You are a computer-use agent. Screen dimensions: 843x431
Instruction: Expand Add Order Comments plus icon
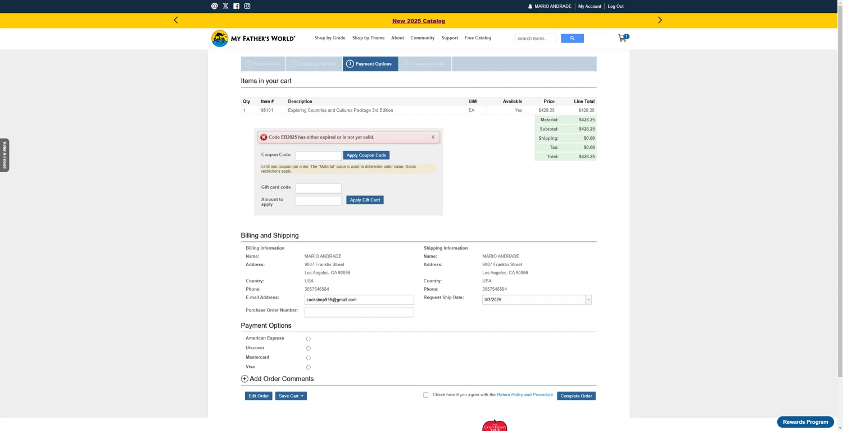[244, 379]
